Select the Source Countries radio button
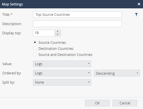Viewport: 143px width, 109px height. [x=35, y=42]
